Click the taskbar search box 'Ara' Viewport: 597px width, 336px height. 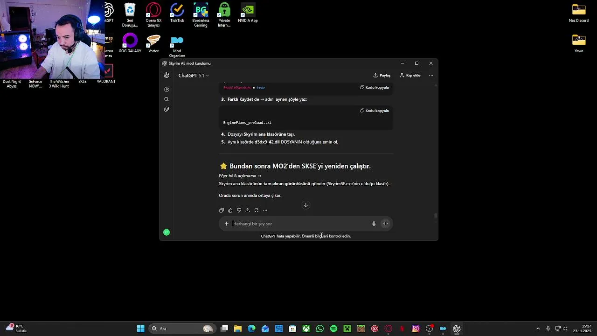tap(182, 329)
